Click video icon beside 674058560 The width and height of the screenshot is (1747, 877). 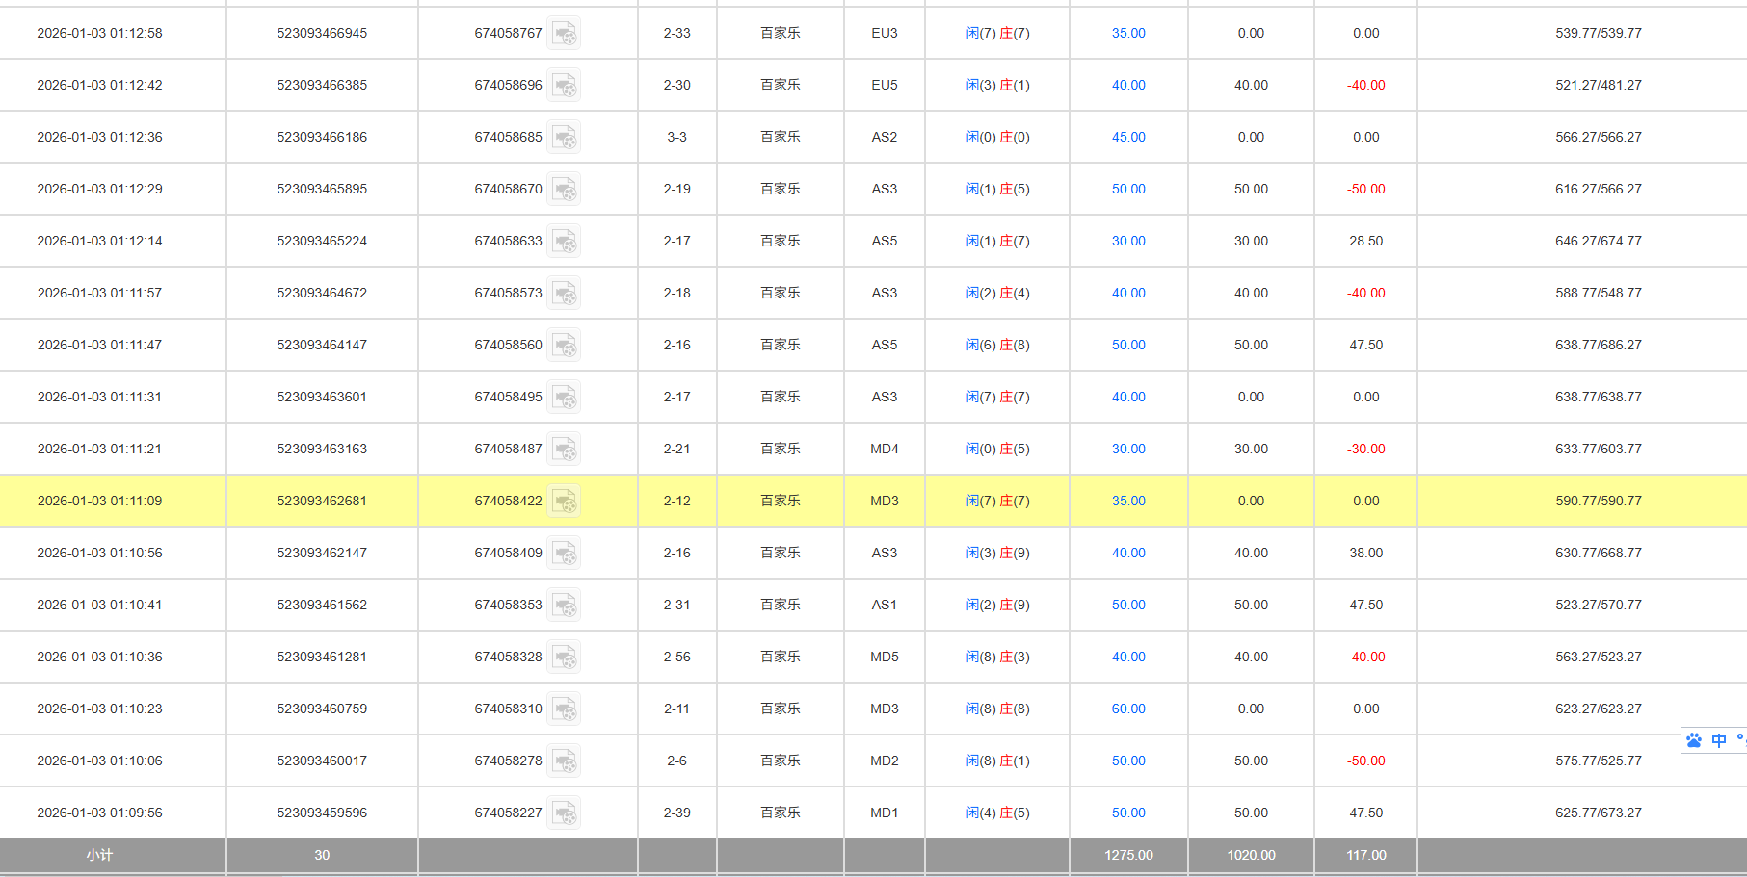tap(564, 346)
